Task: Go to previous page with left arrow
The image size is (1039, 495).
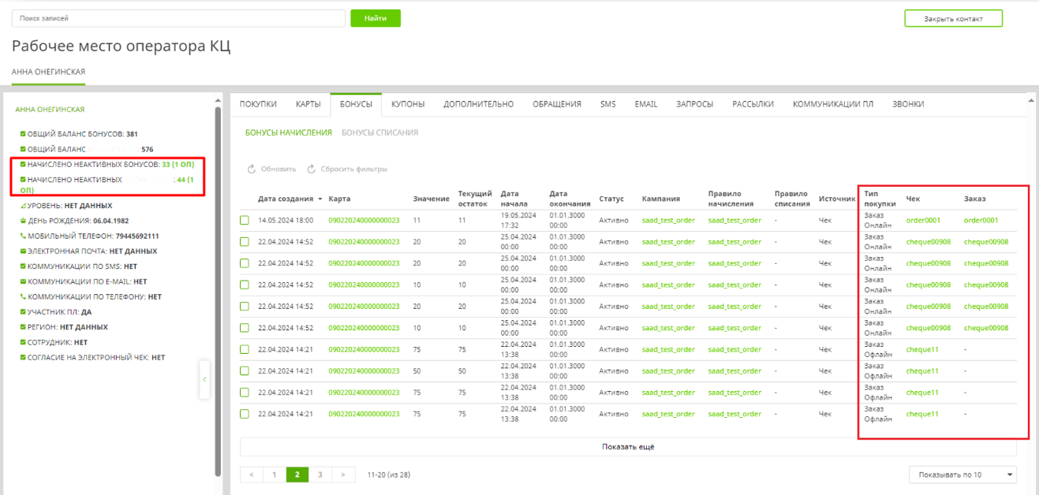Action: (x=251, y=475)
